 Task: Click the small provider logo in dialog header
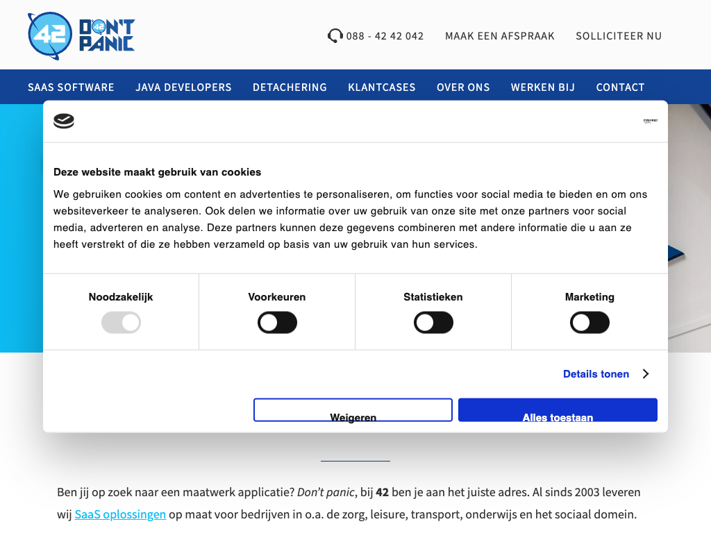click(650, 121)
